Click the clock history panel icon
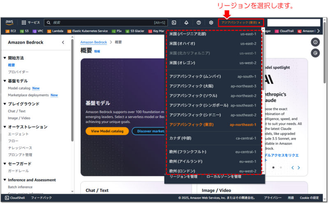 point(315,53)
